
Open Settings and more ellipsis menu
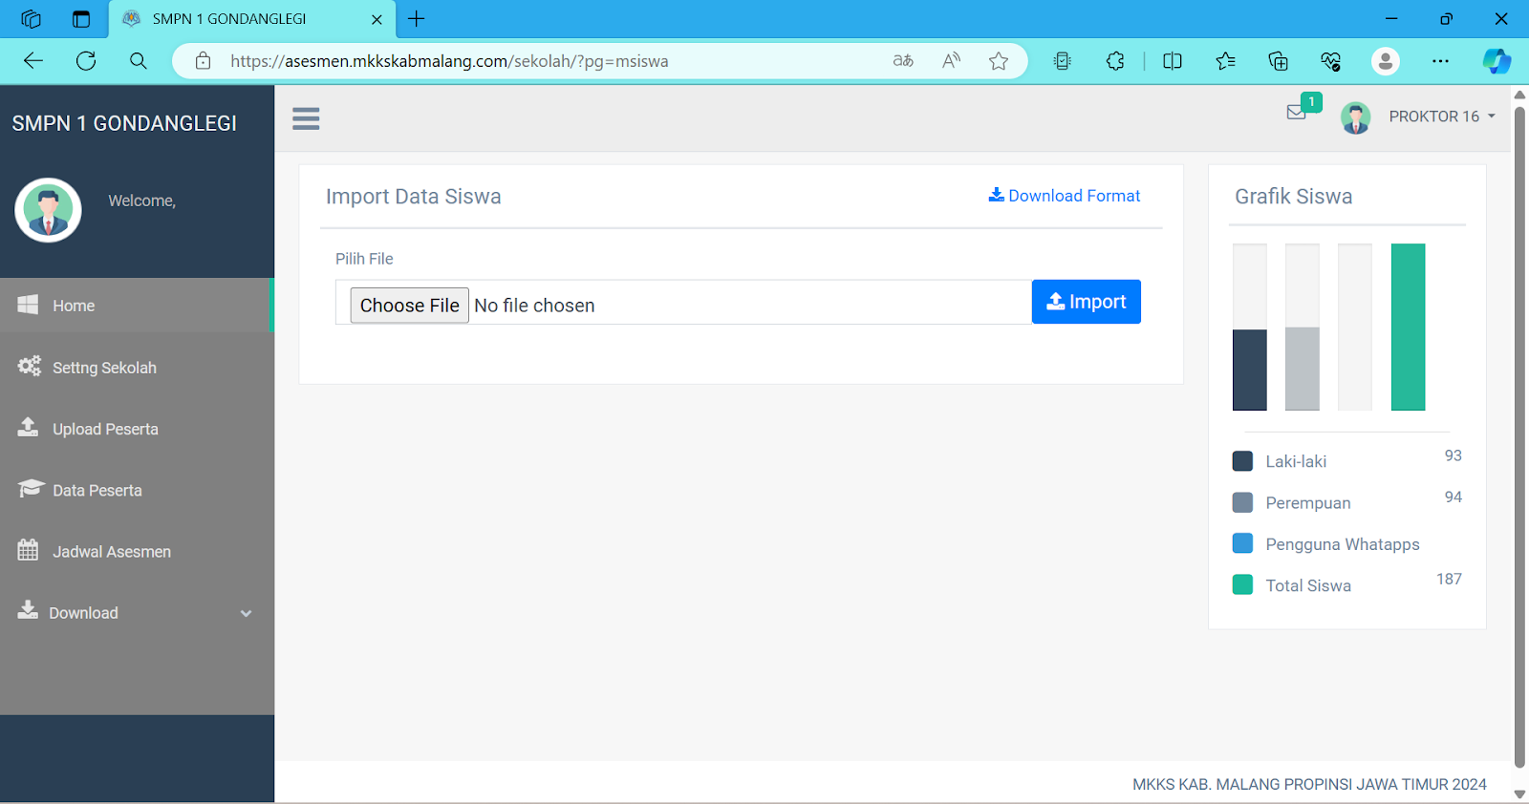click(1440, 61)
